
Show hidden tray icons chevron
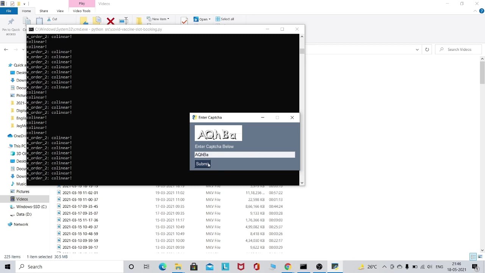(384, 267)
